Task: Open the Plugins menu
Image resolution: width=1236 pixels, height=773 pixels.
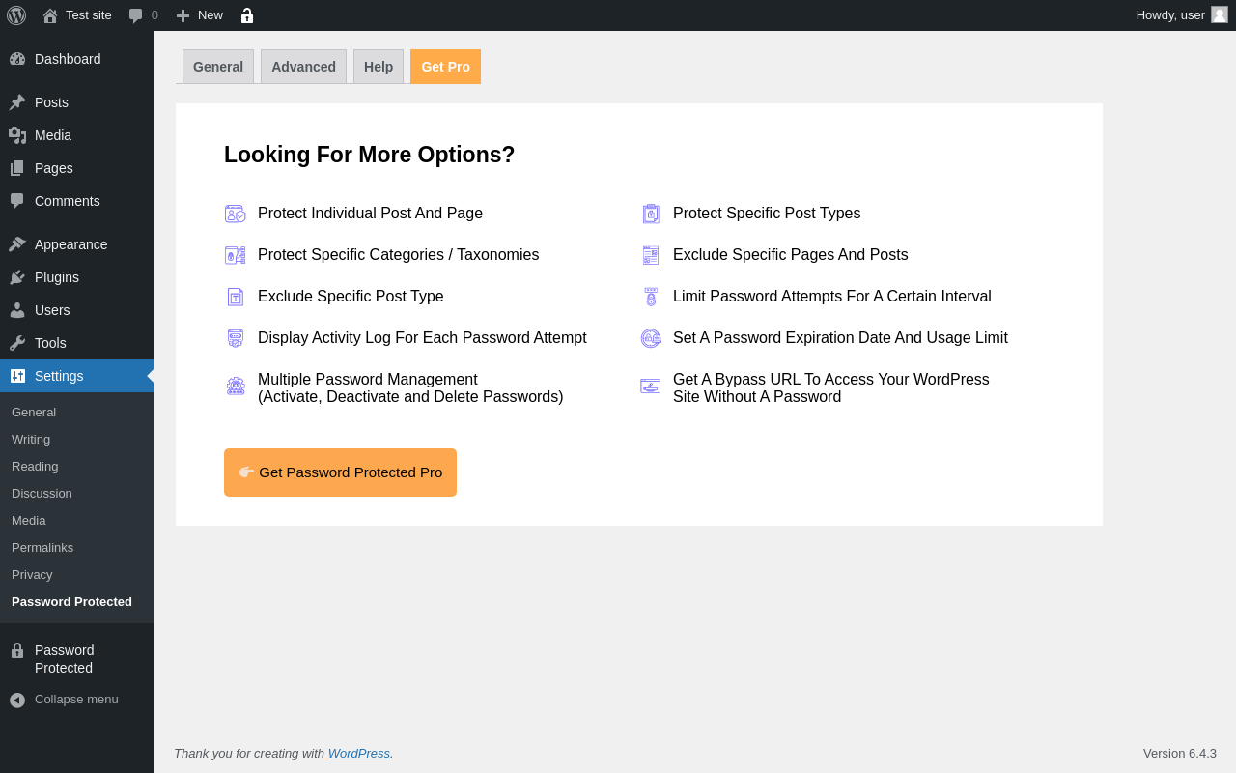Action: 57,277
